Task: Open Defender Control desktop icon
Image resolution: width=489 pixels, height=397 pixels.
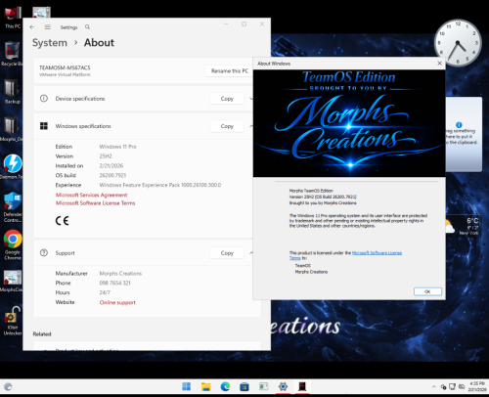Action: tap(13, 207)
